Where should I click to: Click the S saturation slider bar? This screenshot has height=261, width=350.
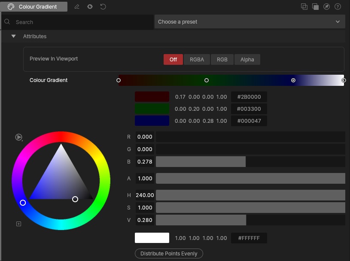pos(250,208)
